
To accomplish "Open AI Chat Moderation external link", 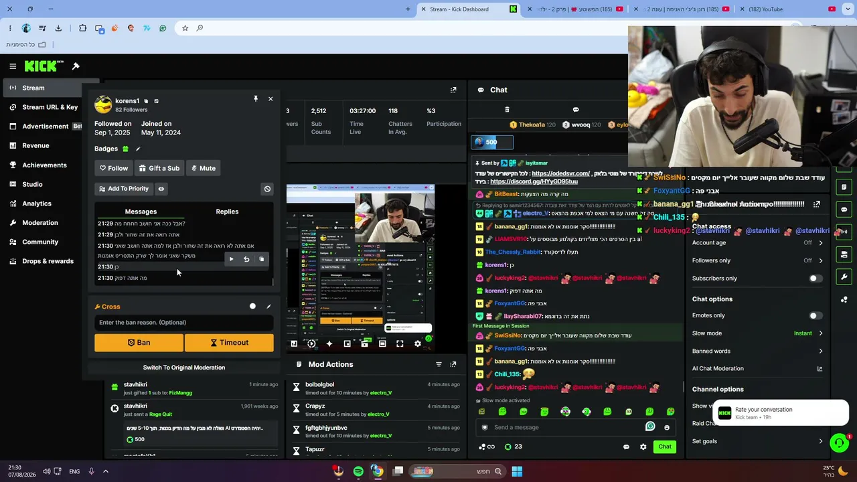I will [x=820, y=369].
